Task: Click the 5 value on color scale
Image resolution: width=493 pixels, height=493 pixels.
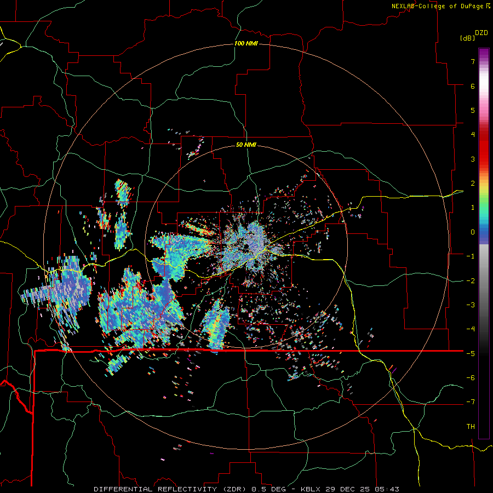Action: (473, 110)
